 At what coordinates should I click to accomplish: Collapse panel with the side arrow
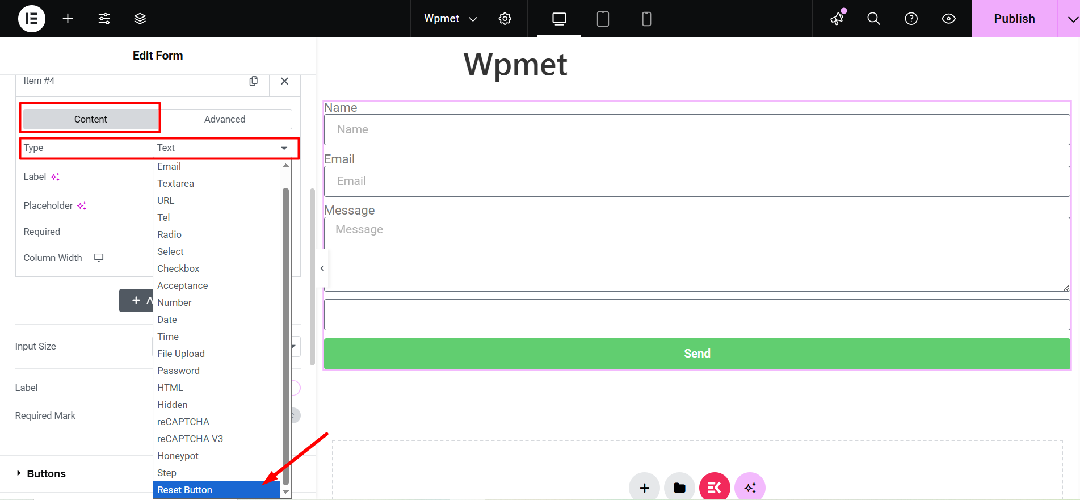(322, 268)
